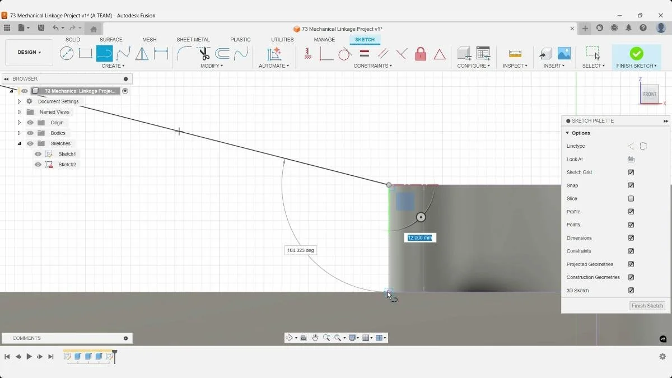Switch to the UTILITIES tab
672x378 pixels.
(282, 40)
